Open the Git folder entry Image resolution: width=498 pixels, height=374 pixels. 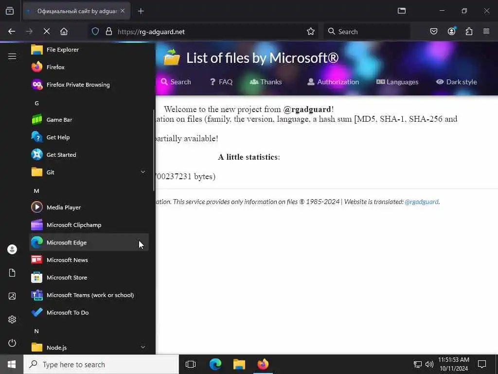(89, 172)
